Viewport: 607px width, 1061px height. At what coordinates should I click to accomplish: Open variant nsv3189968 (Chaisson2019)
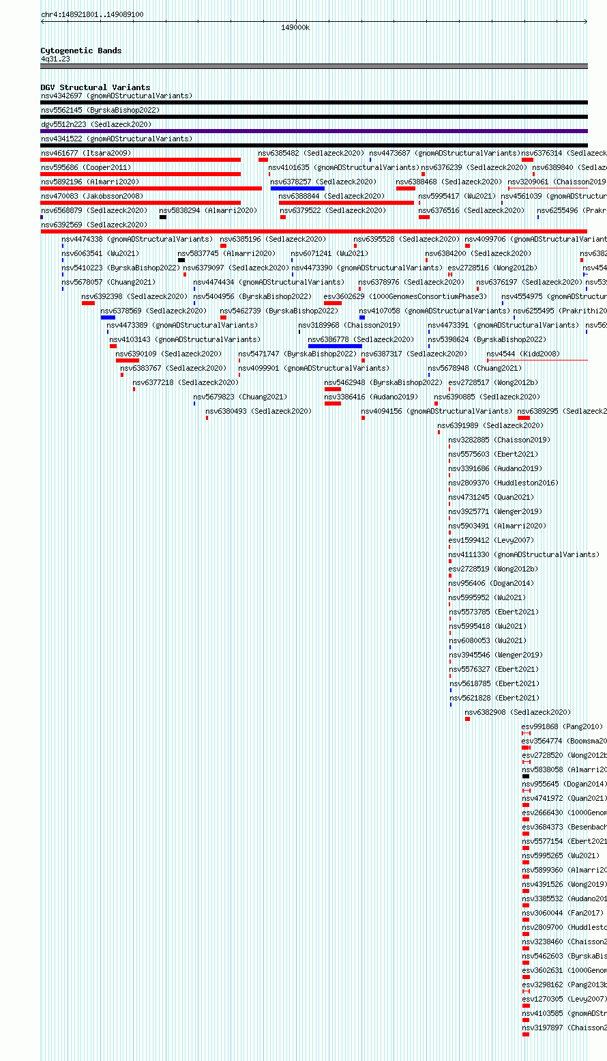point(349,325)
